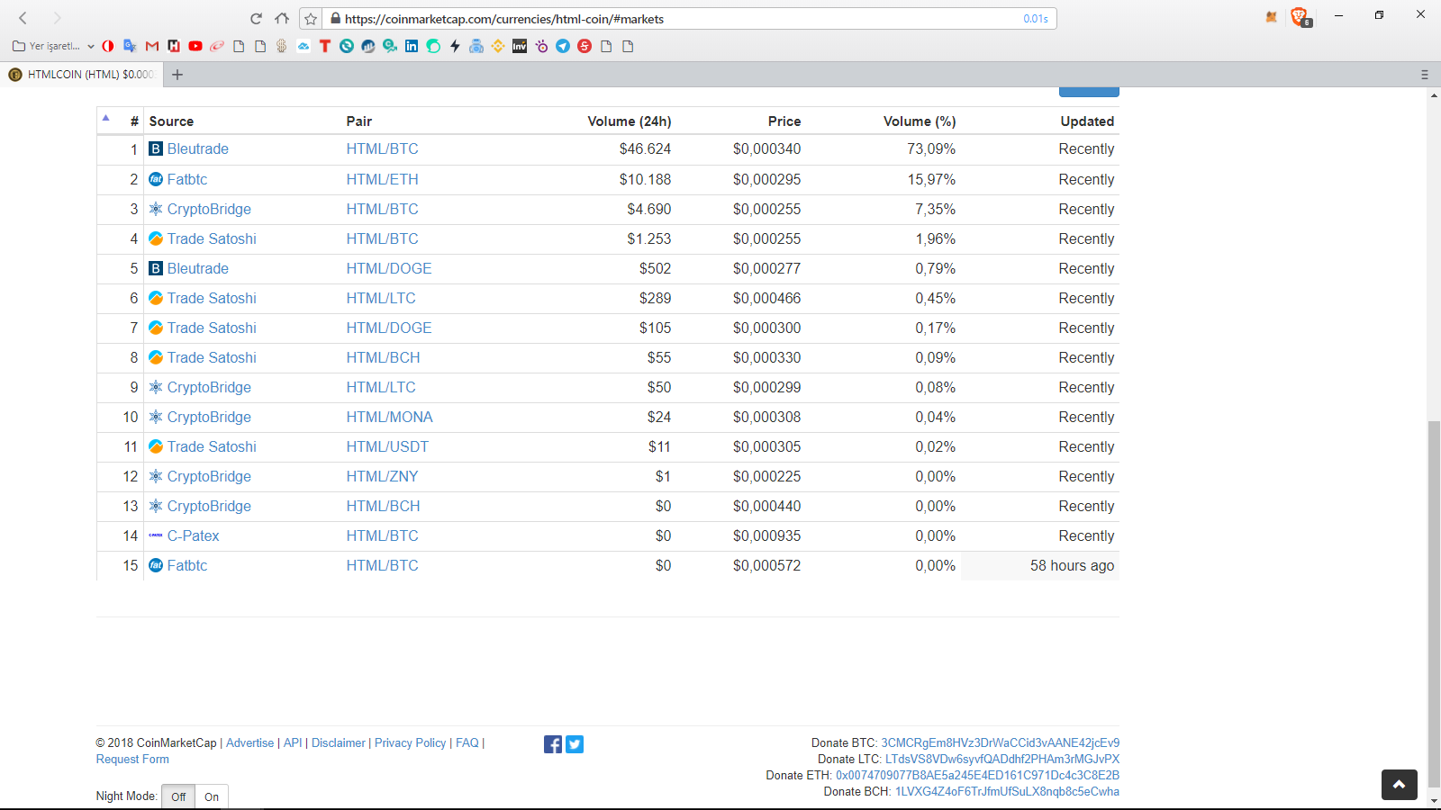The height and width of the screenshot is (810, 1441).
Task: Open a new tab with plus button
Action: [177, 75]
